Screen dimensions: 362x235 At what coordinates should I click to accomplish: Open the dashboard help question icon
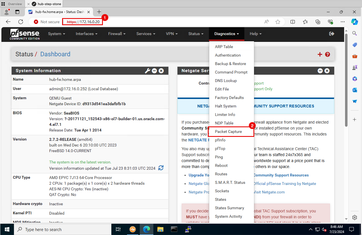click(327, 54)
